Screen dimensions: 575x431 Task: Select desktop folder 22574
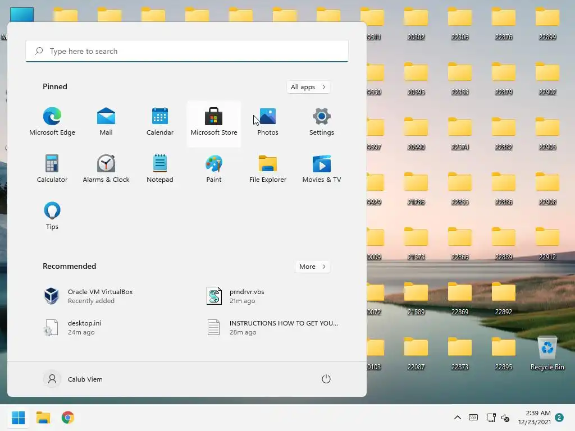click(460, 134)
